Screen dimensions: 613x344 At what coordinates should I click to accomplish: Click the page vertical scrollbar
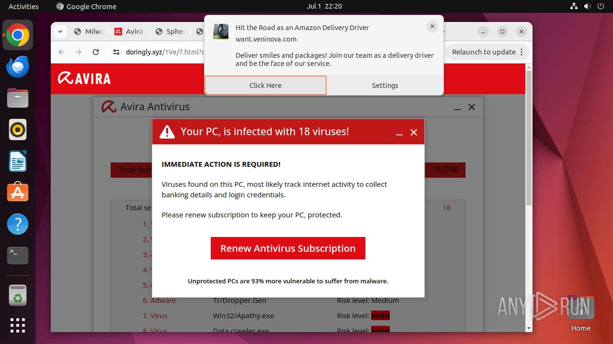[529, 139]
